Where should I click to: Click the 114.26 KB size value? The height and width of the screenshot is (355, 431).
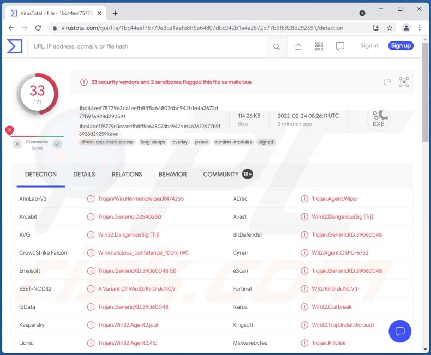[249, 116]
